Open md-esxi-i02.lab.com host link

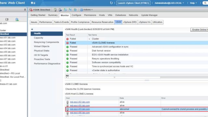(80, 102)
